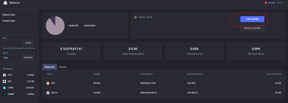Click the pool weights pie chart

55,25
